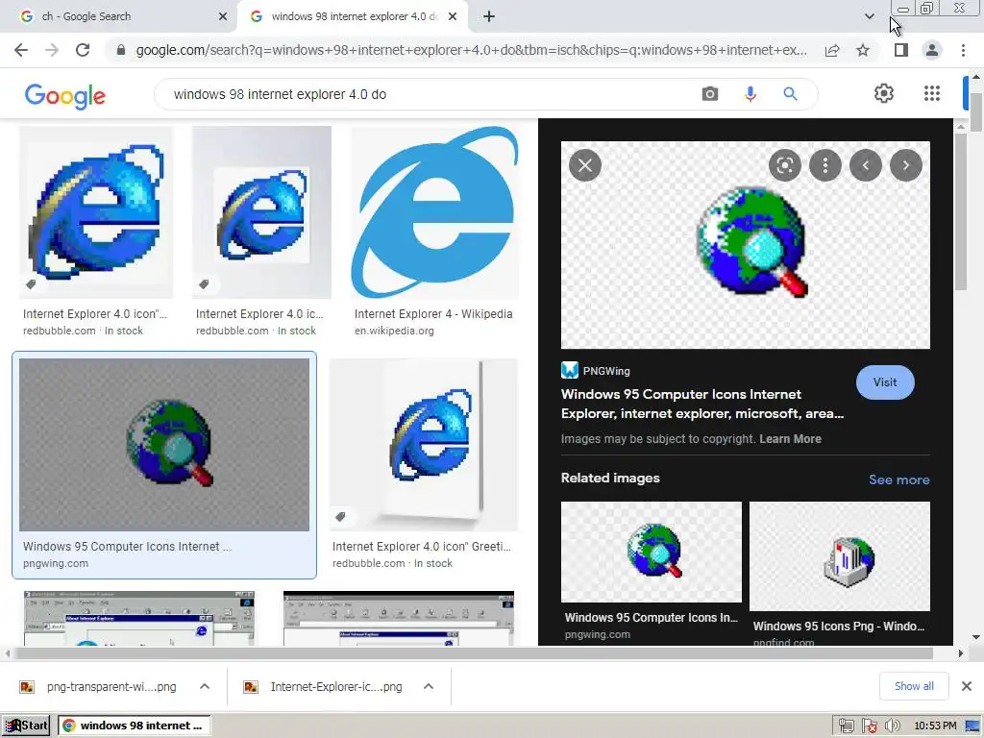The image size is (984, 738).
Task: Close the 'ch - Google Search' tab
Action: click(x=222, y=16)
